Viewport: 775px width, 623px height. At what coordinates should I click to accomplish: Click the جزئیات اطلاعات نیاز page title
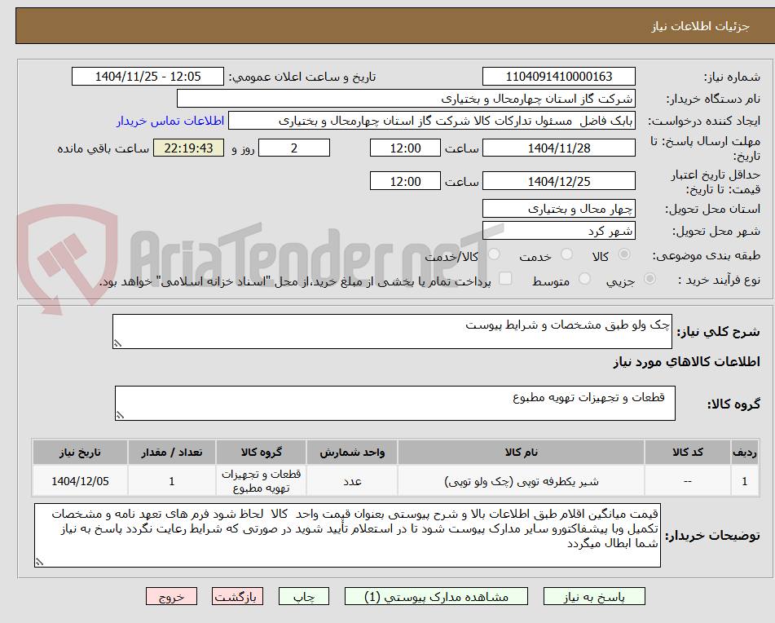(x=700, y=26)
